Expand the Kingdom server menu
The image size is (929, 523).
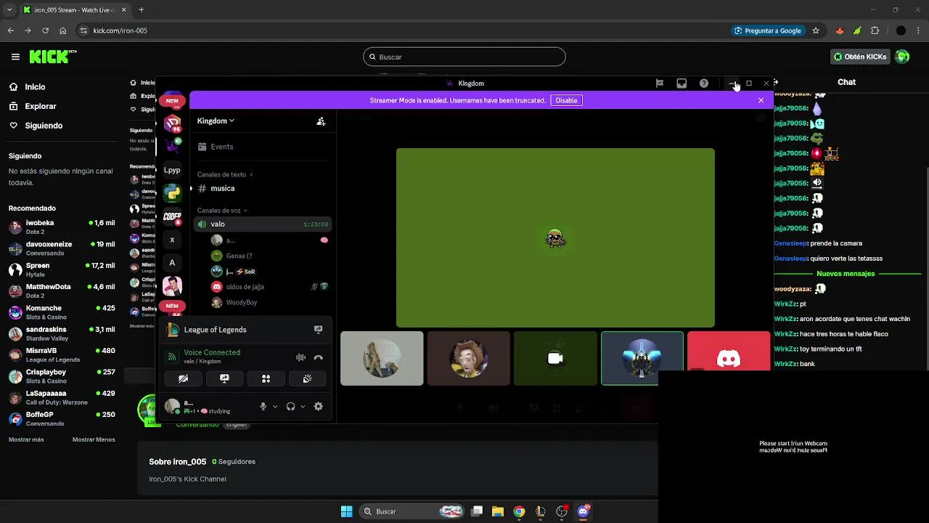click(x=216, y=121)
